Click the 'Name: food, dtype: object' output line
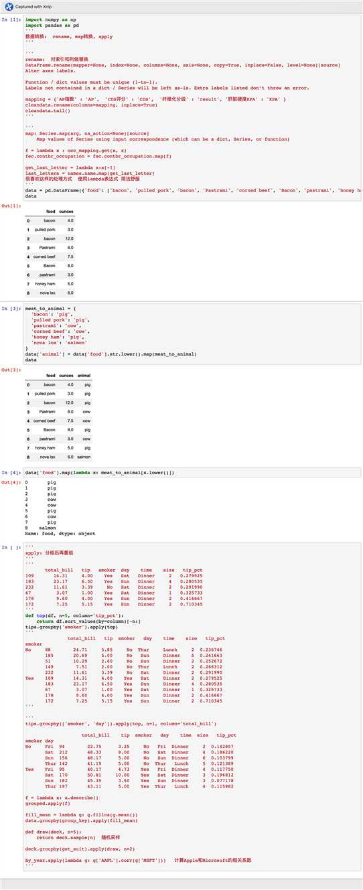Screen dimensions: 363x890 60,534
